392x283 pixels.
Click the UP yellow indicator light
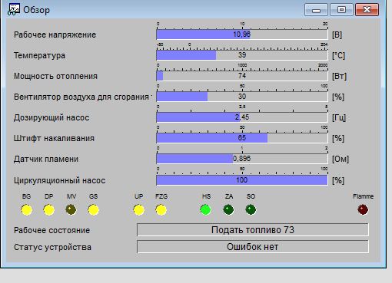139,210
